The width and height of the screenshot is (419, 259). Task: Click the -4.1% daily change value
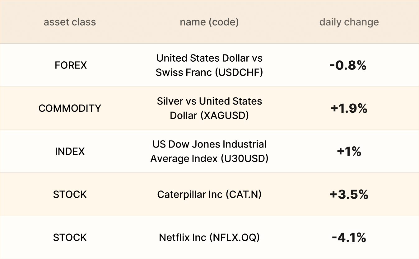click(349, 238)
